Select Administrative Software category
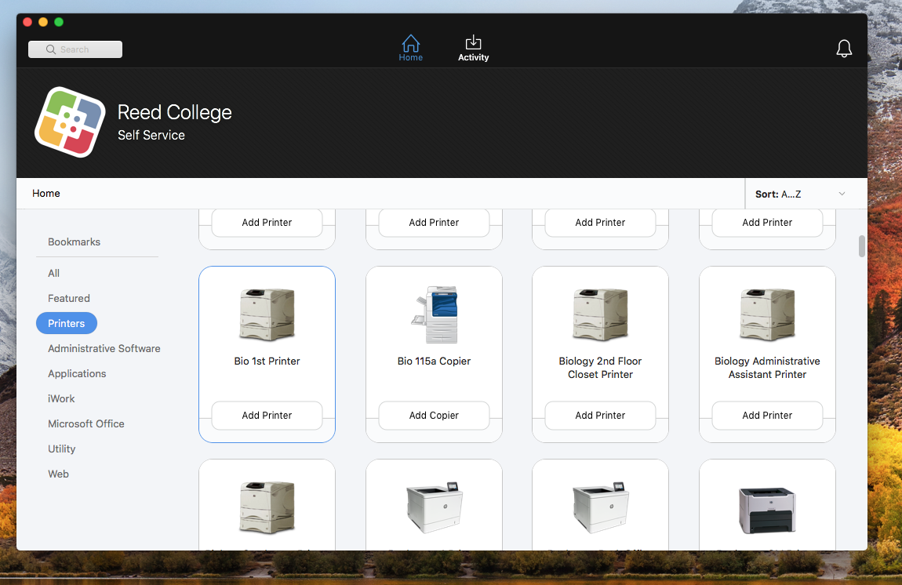The width and height of the screenshot is (902, 585). 104,348
